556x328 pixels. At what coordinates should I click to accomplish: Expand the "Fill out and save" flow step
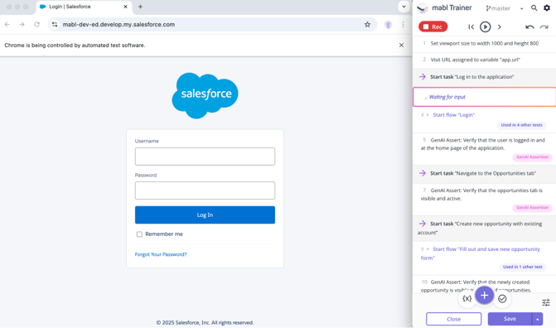click(x=428, y=249)
